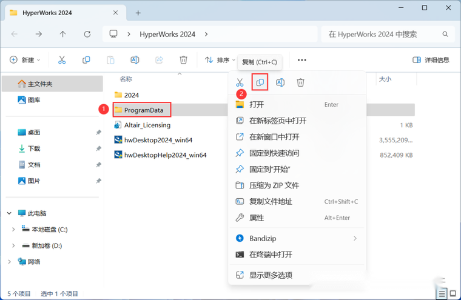Click the Delete trash icon in context menu
This screenshot has height=300, width=461.
click(x=300, y=82)
